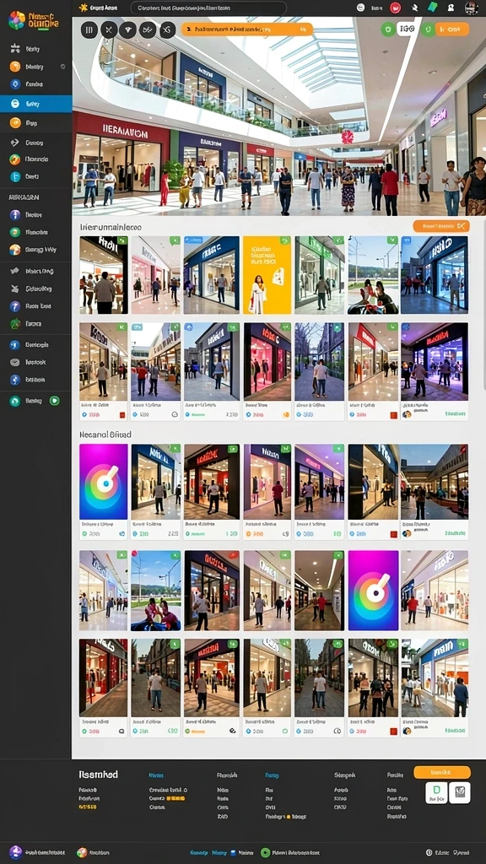Click the smiley face icon in the top bar
The width and height of the screenshot is (486, 864).
coord(360,8)
